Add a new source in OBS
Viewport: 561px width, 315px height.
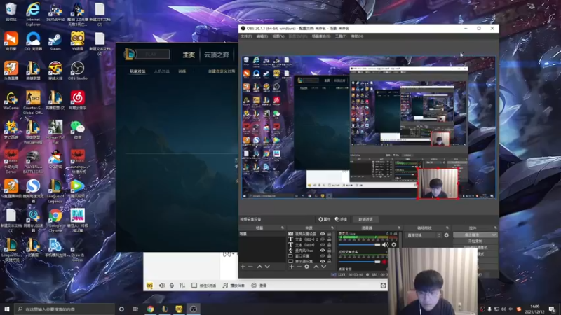click(x=291, y=267)
